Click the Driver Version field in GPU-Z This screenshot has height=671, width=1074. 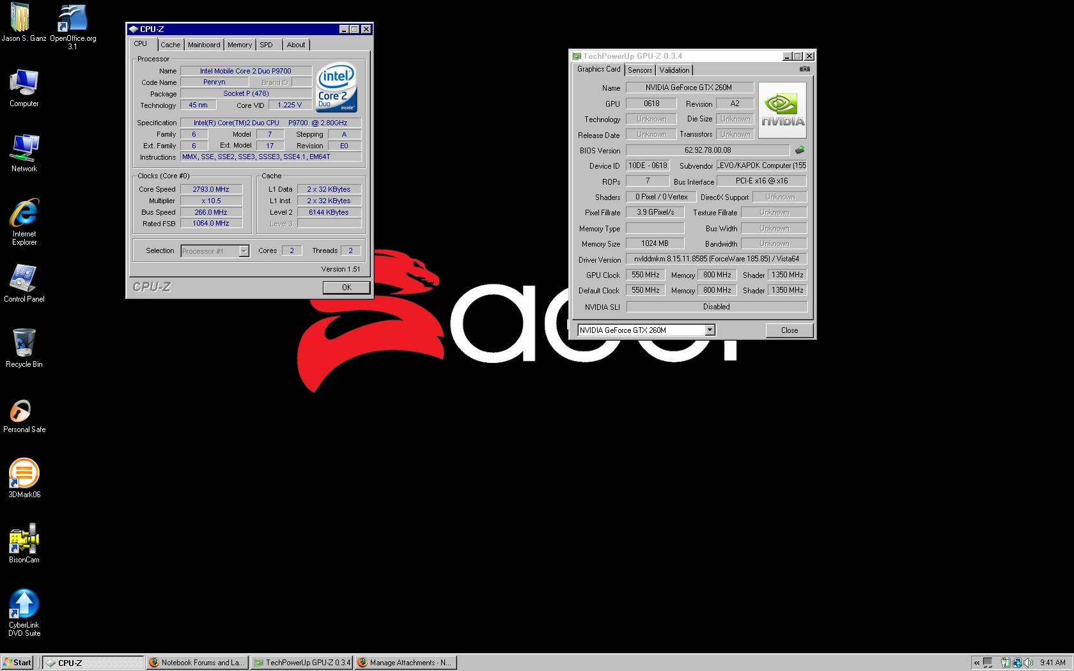717,259
